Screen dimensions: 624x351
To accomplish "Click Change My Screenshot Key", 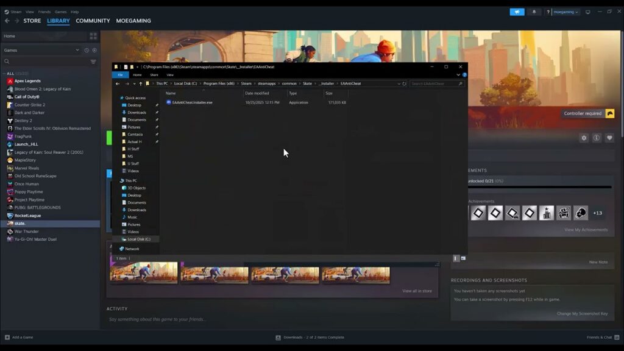I will click(582, 314).
